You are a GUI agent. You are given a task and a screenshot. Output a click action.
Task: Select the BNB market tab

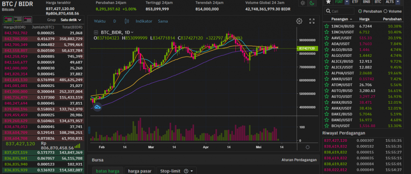click(366, 2)
